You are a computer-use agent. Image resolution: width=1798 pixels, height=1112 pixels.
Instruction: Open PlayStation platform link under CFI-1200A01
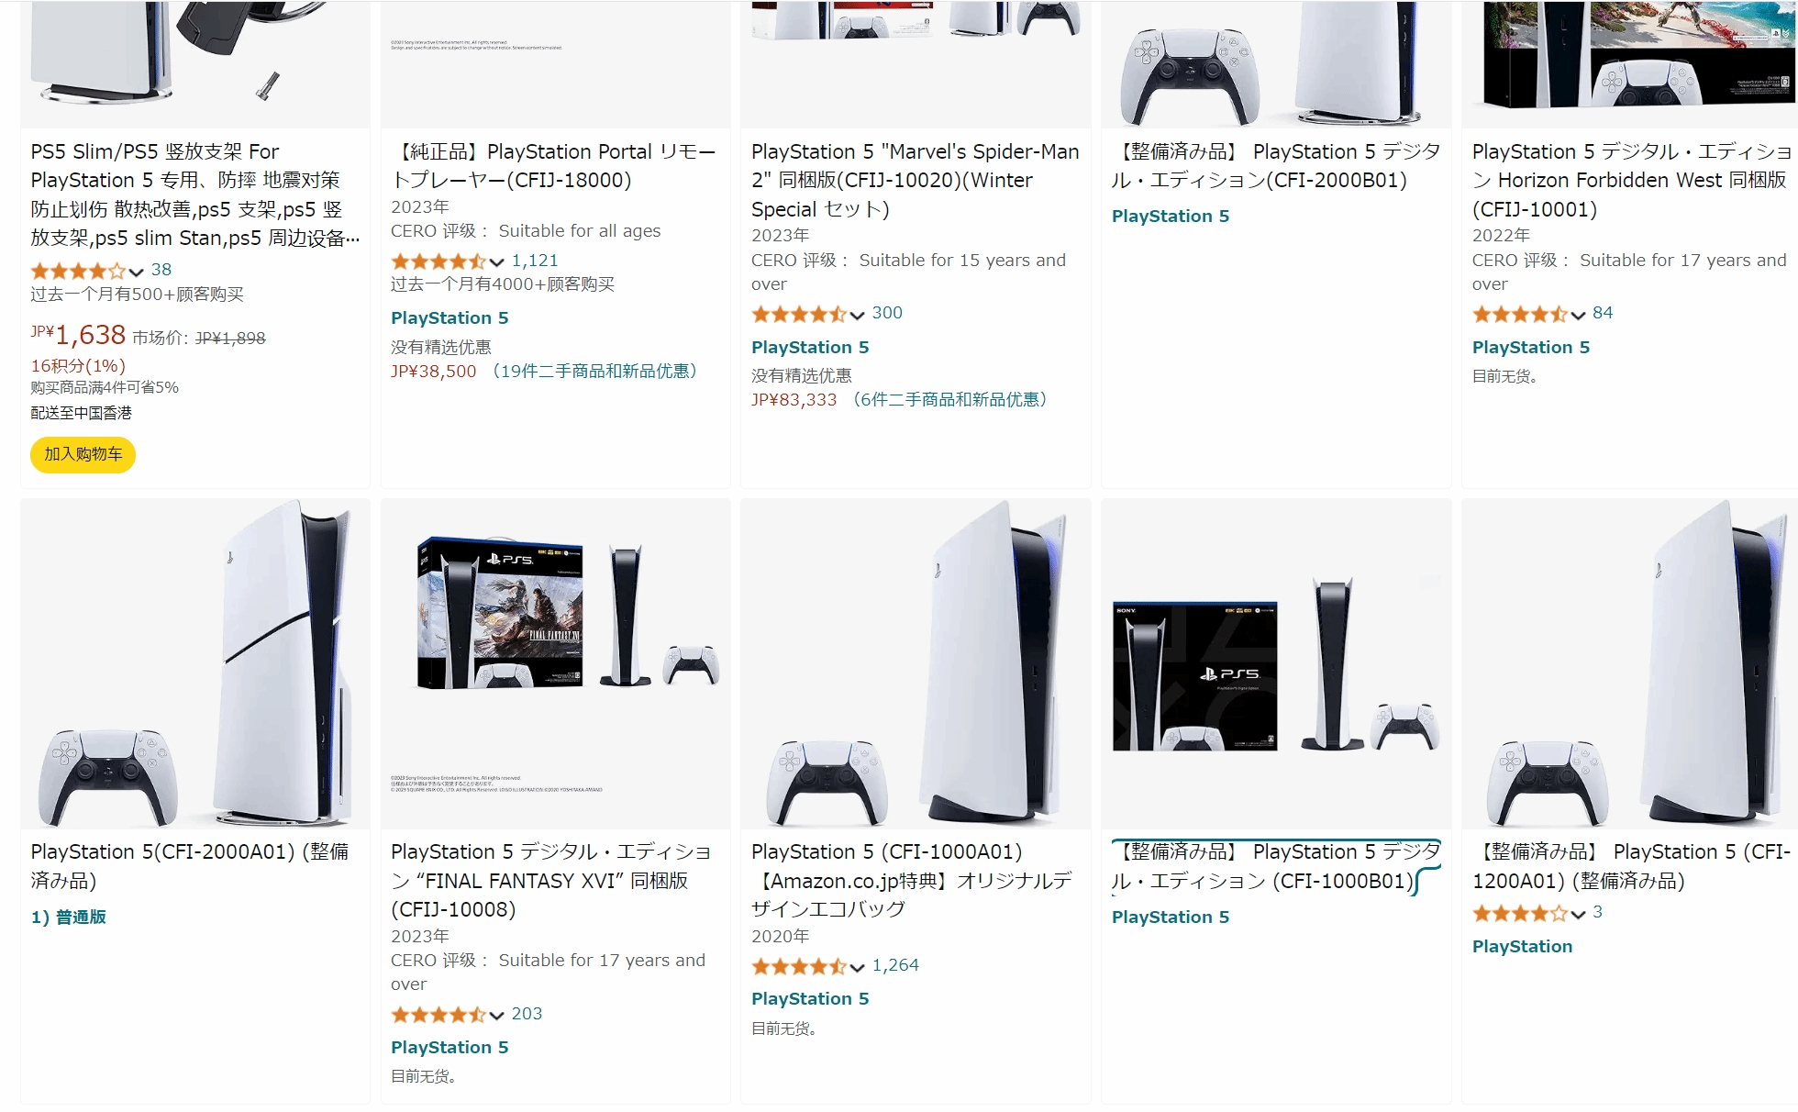1522,946
